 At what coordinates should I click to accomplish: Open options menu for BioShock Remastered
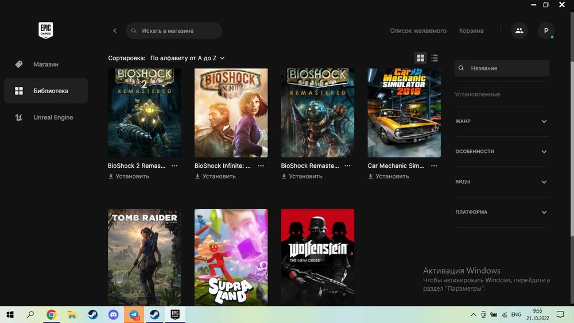coord(347,166)
